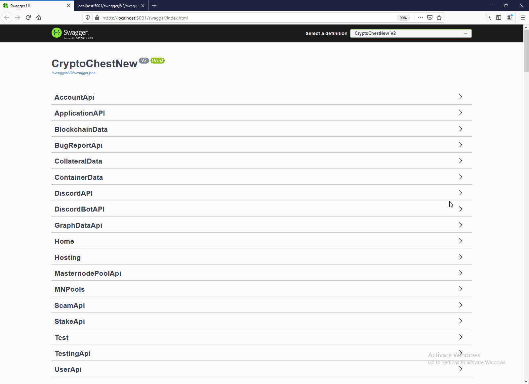This screenshot has height=384, width=529.
Task: Open the page actions three-dots menu
Action: click(x=420, y=18)
